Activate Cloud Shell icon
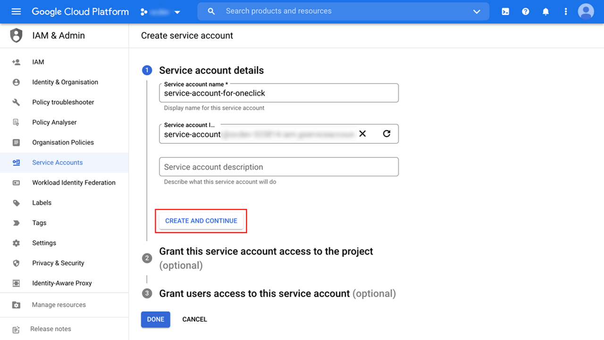The width and height of the screenshot is (604, 340). (505, 12)
